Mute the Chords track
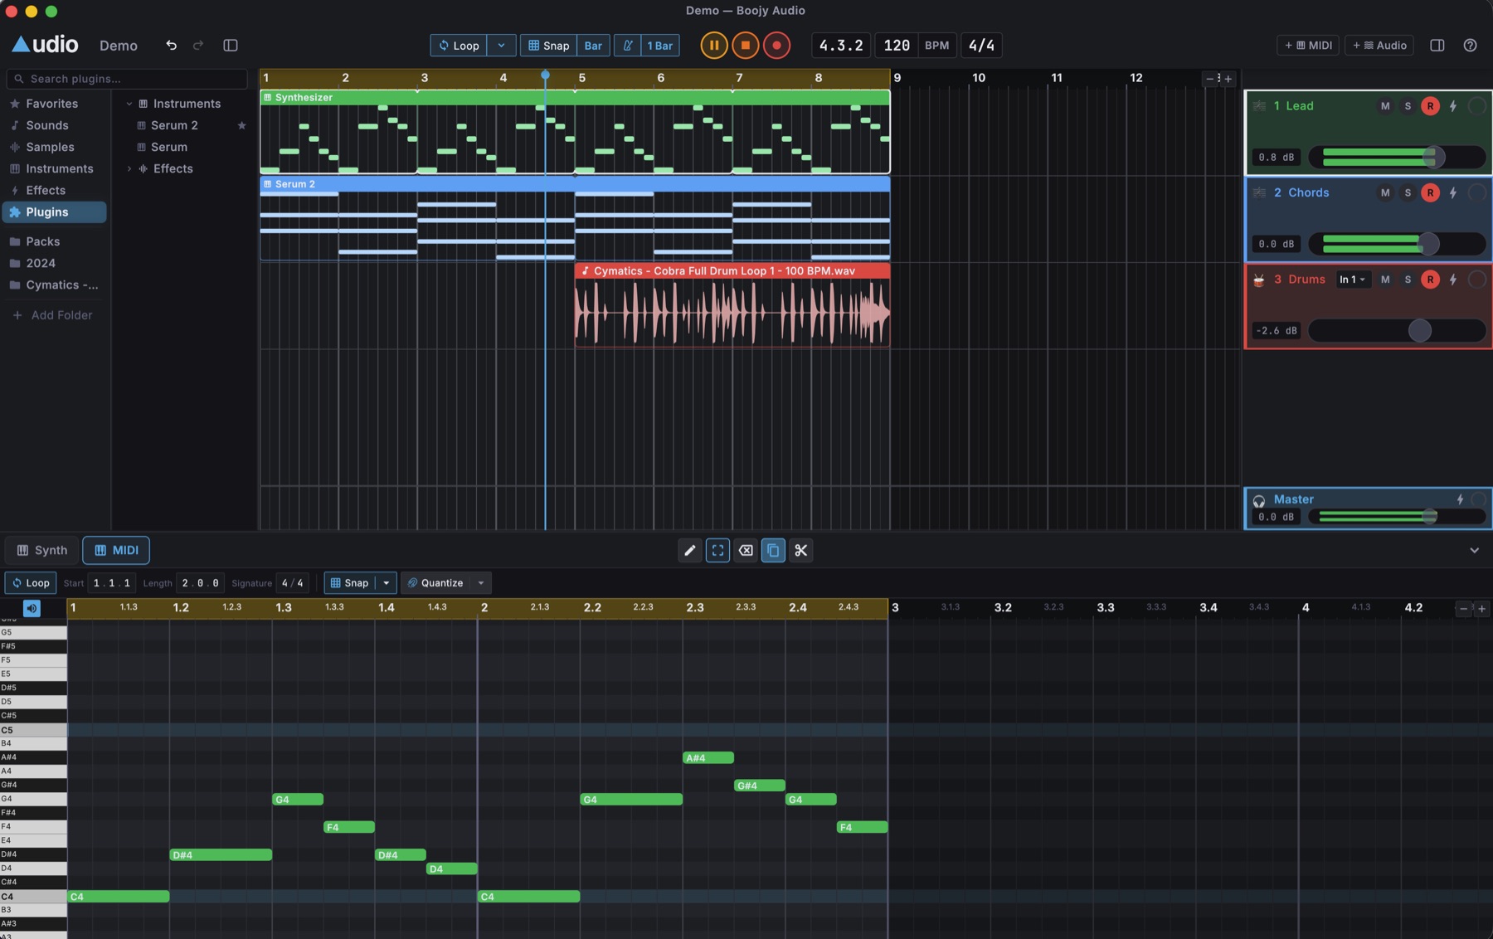 coord(1385,192)
